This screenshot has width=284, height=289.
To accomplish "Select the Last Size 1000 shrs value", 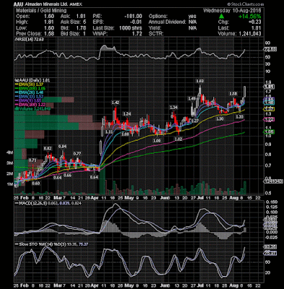I will click(x=130, y=28).
